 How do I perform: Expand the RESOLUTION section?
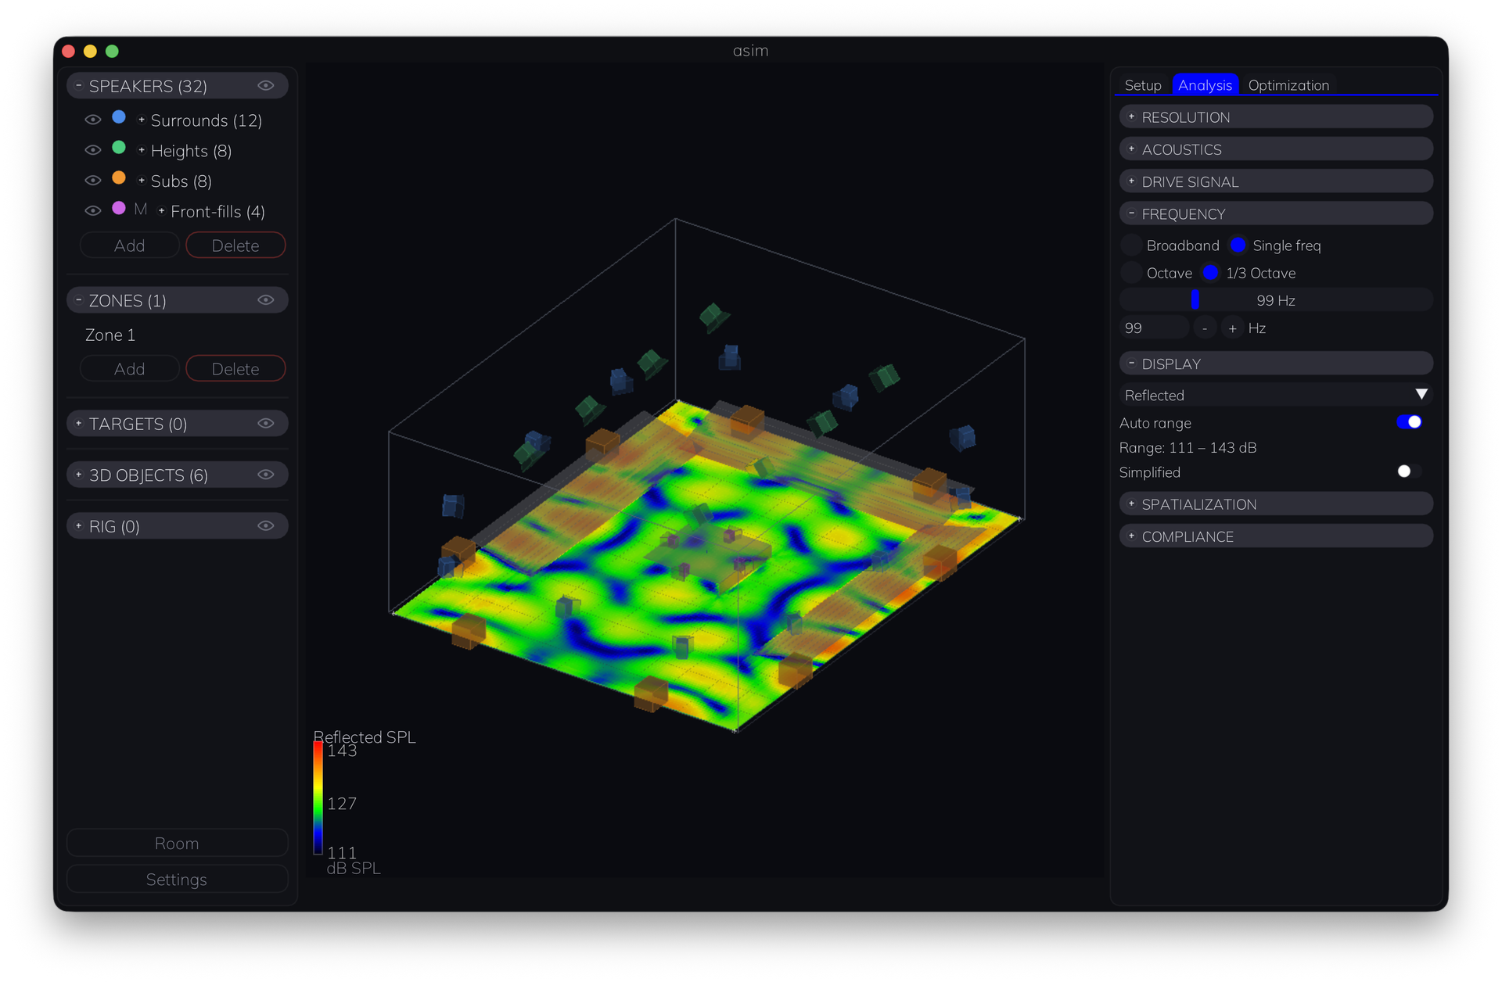click(x=1276, y=117)
